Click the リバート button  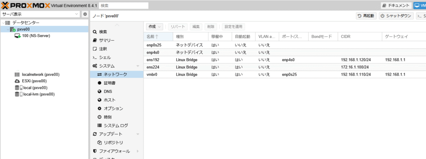178,27
